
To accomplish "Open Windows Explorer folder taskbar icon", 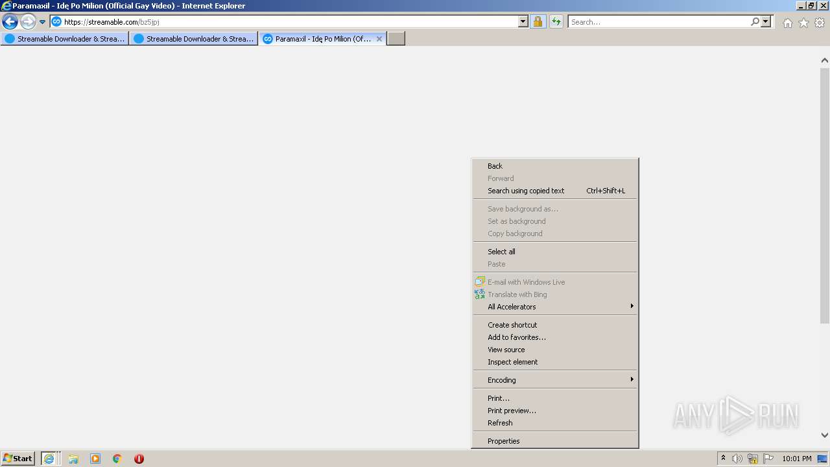I will pos(73,459).
